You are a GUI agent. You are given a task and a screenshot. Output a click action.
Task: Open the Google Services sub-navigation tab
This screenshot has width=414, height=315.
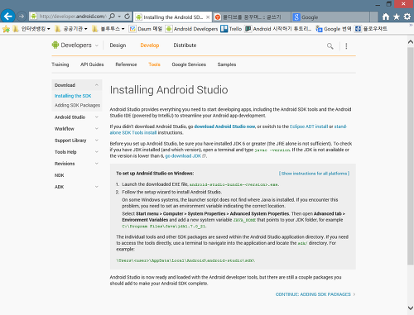189,64
